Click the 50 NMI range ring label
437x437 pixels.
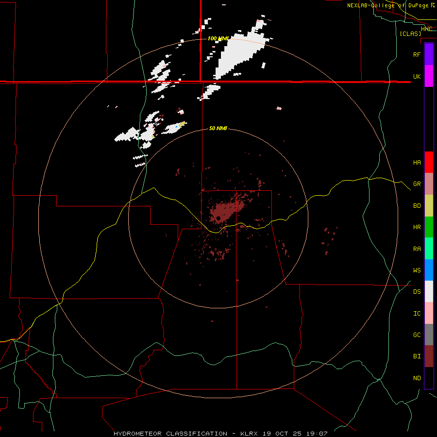coord(218,128)
